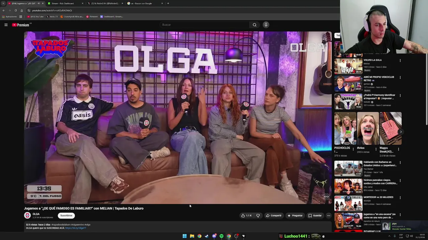Open tab search dropdown arrow

3,3
